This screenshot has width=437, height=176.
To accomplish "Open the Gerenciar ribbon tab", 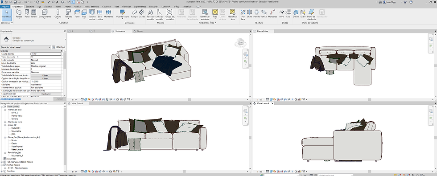I will (x=127, y=6).
